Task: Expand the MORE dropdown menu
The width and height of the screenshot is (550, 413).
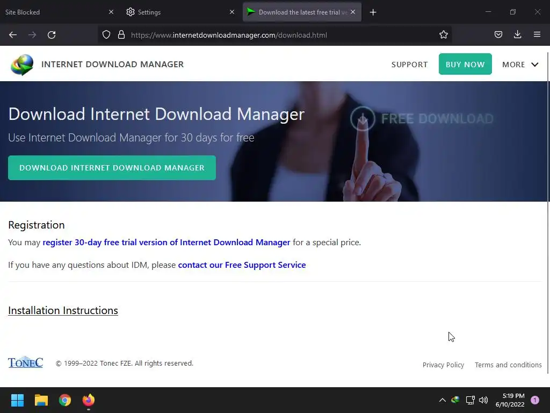Action: [x=520, y=65]
